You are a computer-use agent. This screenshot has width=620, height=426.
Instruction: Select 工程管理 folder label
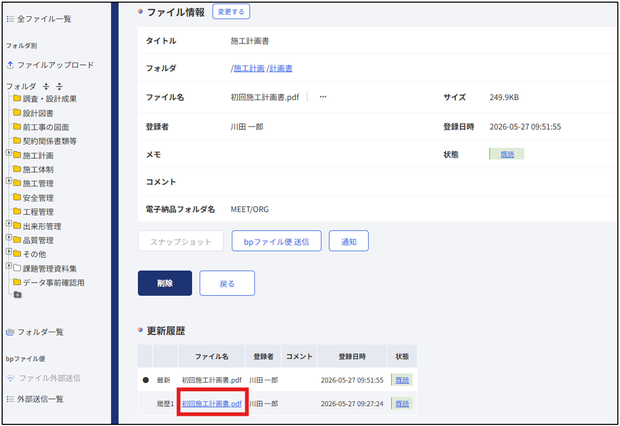tap(38, 212)
